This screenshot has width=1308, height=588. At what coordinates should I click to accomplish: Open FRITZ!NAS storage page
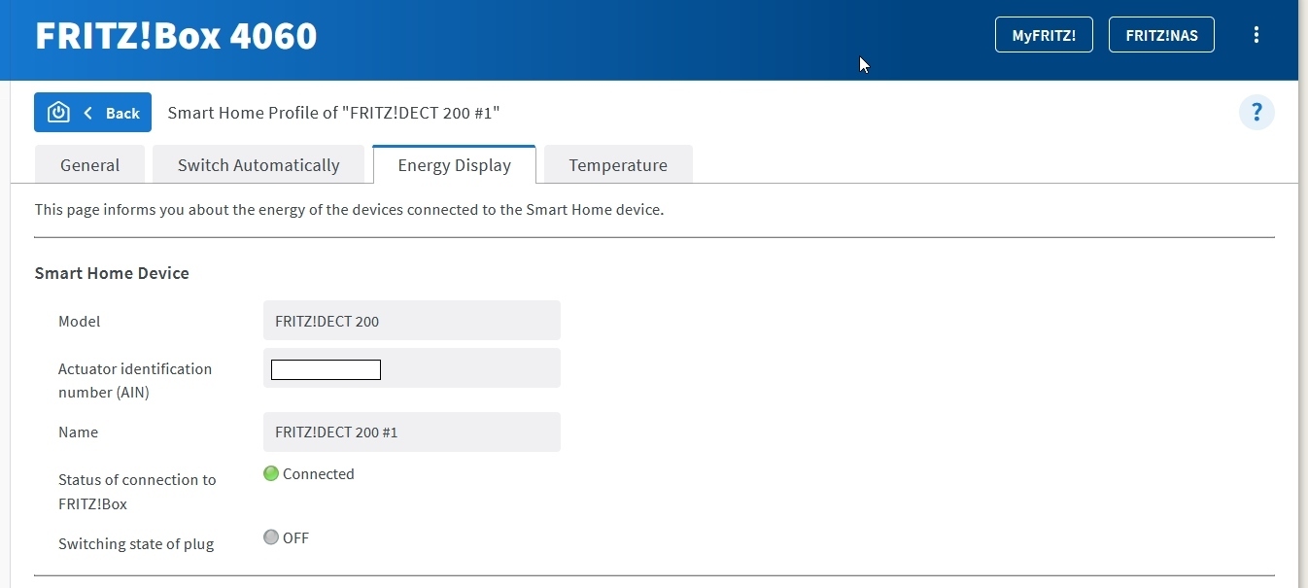pyautogui.click(x=1161, y=35)
